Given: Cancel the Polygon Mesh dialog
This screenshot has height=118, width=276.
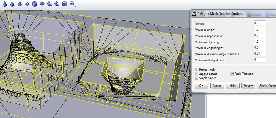Looking at the screenshot, I should click(217, 86).
